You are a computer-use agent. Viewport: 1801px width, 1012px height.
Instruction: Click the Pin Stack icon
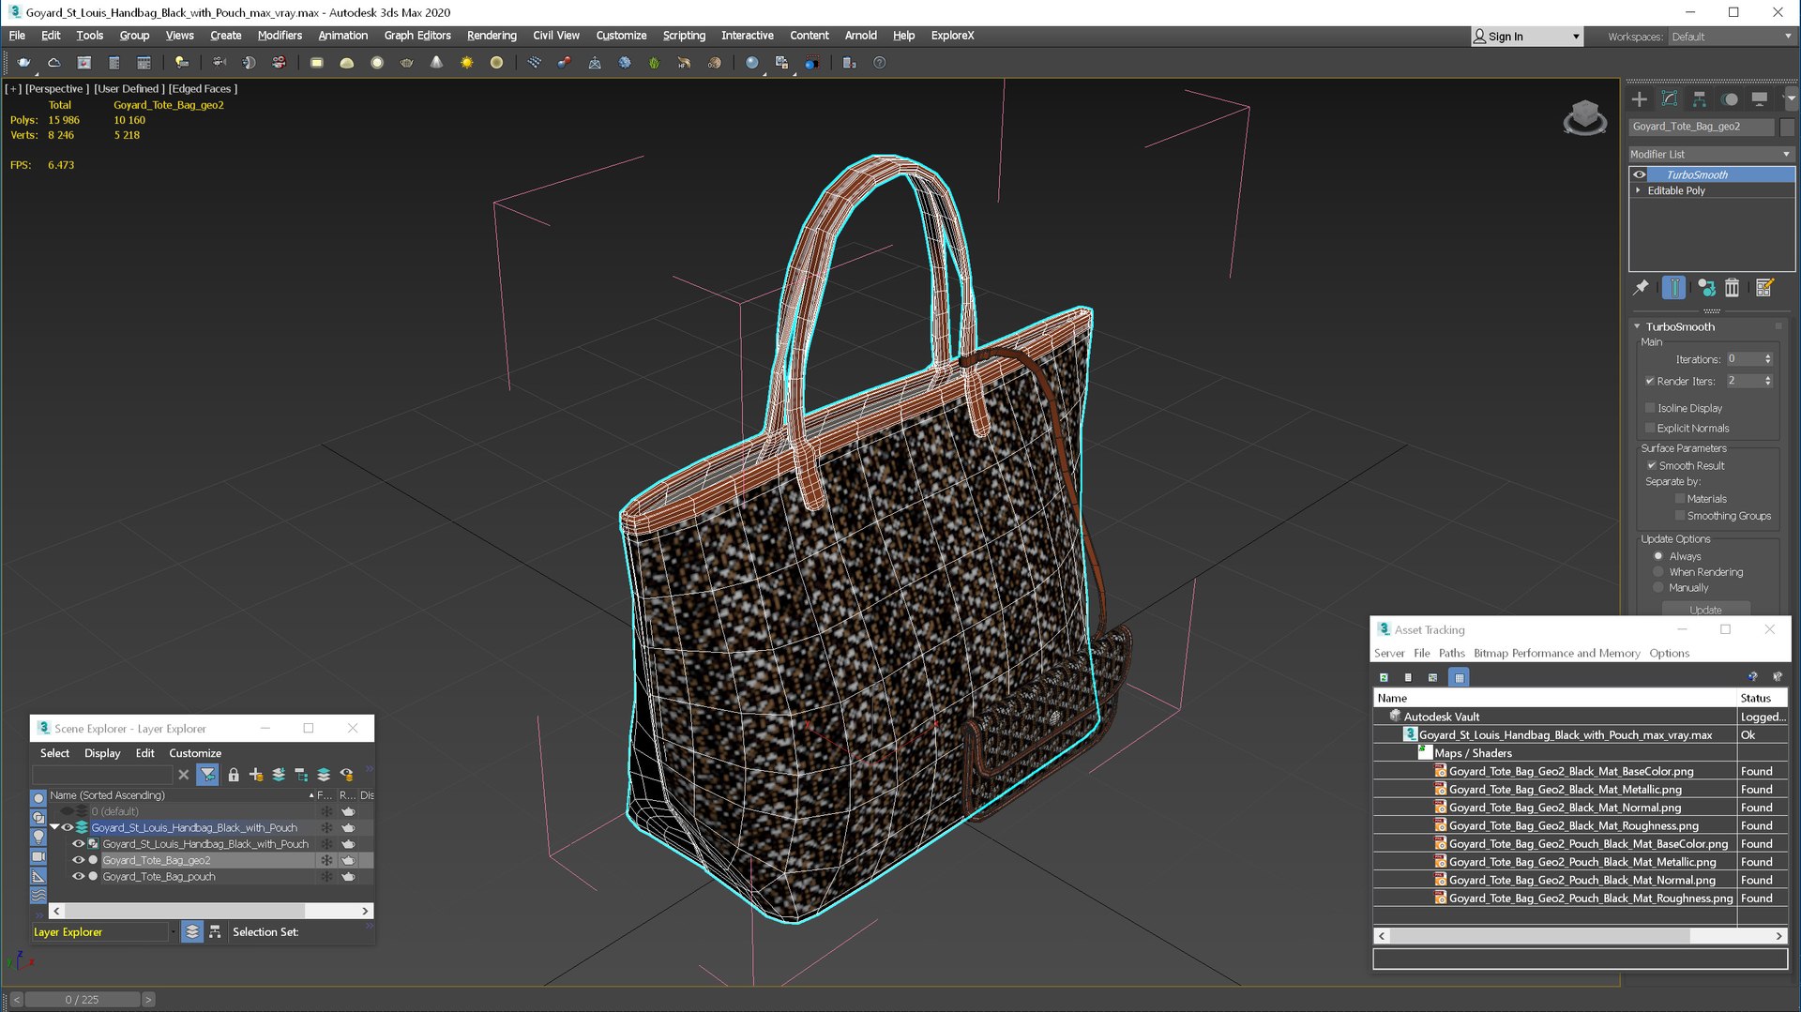[1641, 288]
